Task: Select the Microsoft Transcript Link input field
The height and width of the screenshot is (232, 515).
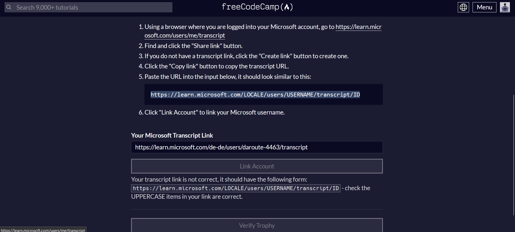Action: pos(257,147)
